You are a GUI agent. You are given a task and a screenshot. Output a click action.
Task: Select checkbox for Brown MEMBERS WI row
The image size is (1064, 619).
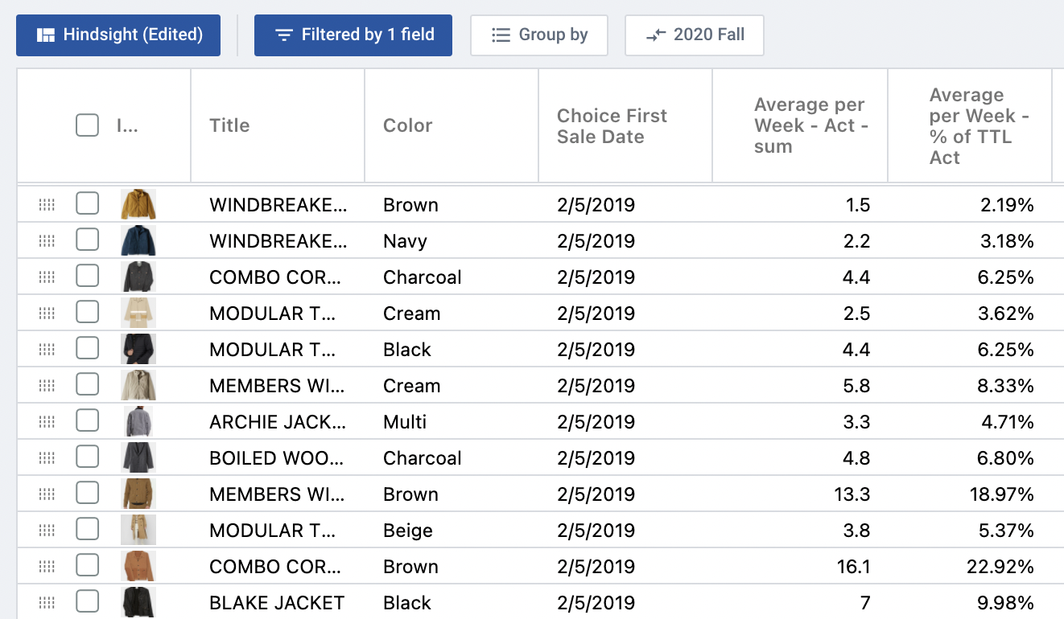pos(87,493)
